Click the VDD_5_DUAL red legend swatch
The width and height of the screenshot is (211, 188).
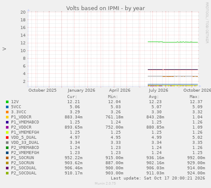[x=7, y=137]
